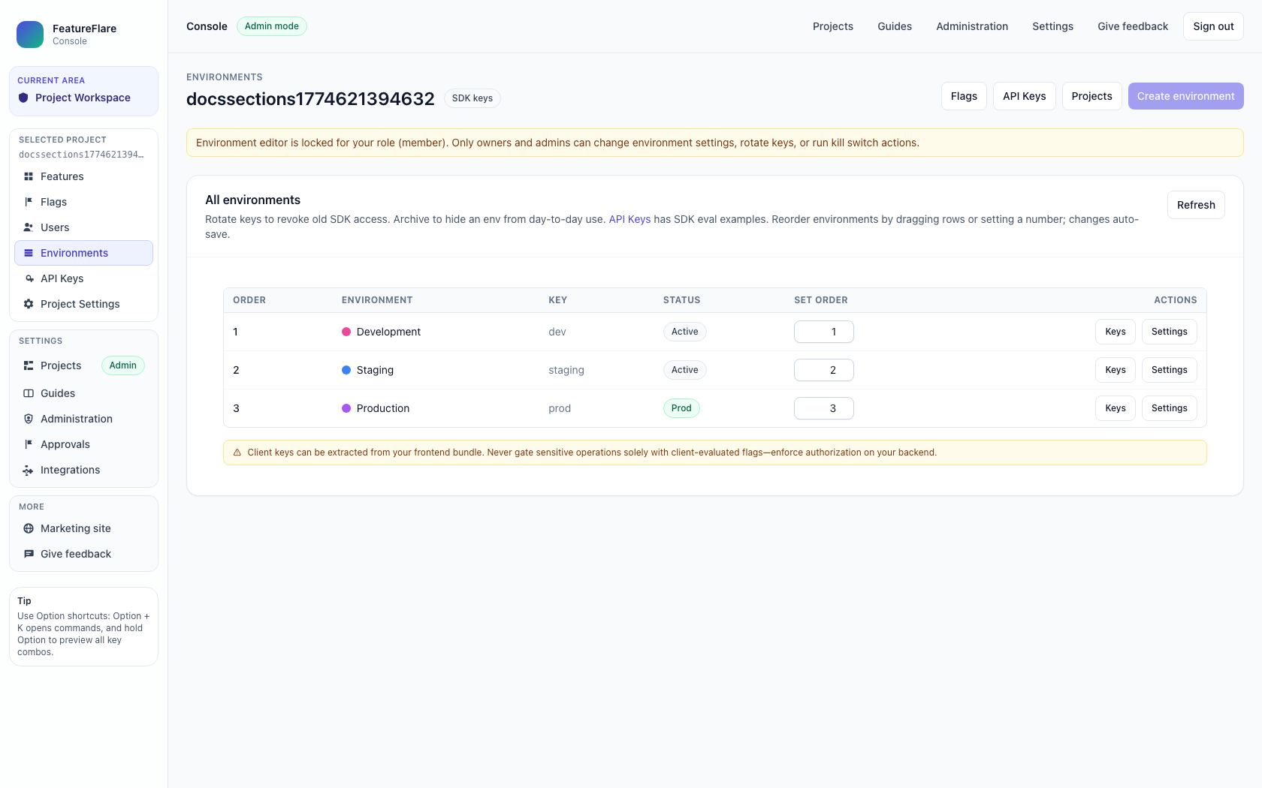The width and height of the screenshot is (1262, 788).
Task: Click the 'prod' key text
Action: pyautogui.click(x=560, y=408)
